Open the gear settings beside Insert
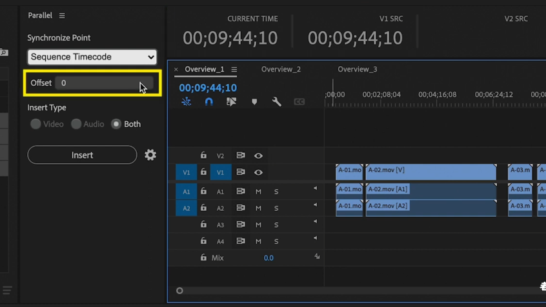The height and width of the screenshot is (307, 546). click(150, 155)
